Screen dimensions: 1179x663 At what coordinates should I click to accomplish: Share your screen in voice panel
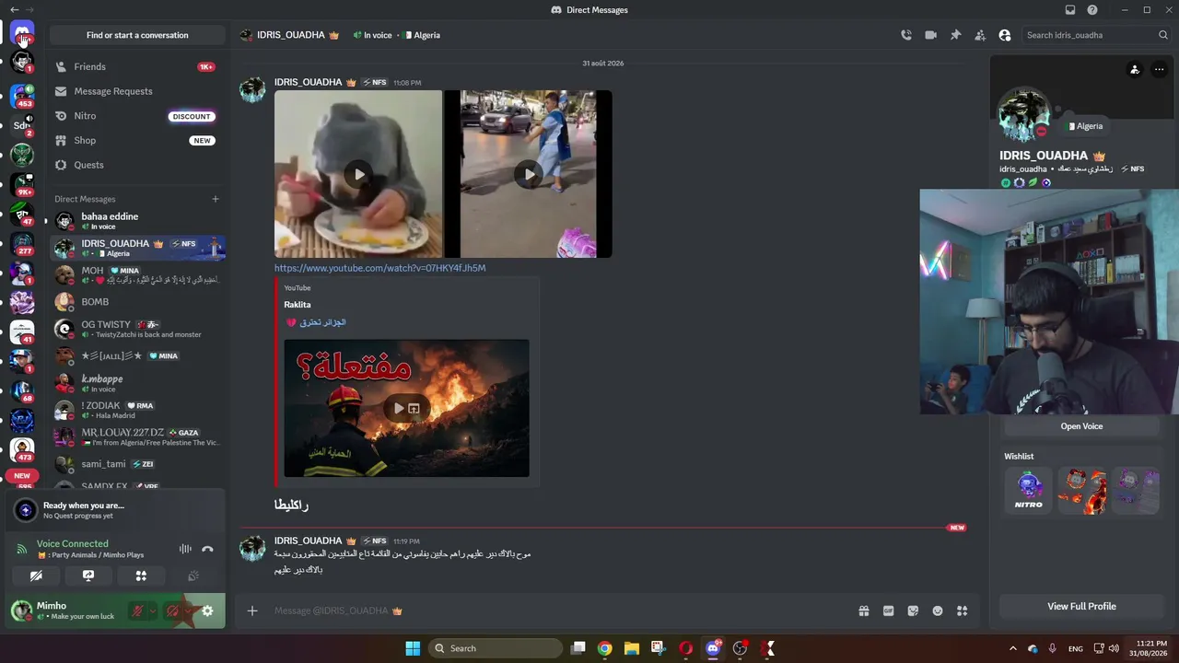(x=88, y=576)
